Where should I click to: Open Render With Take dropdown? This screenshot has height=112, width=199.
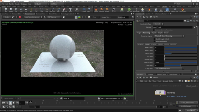158,24
